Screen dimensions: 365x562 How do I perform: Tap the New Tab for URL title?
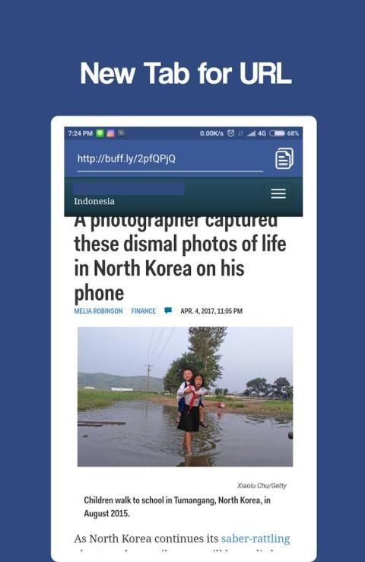(x=186, y=73)
